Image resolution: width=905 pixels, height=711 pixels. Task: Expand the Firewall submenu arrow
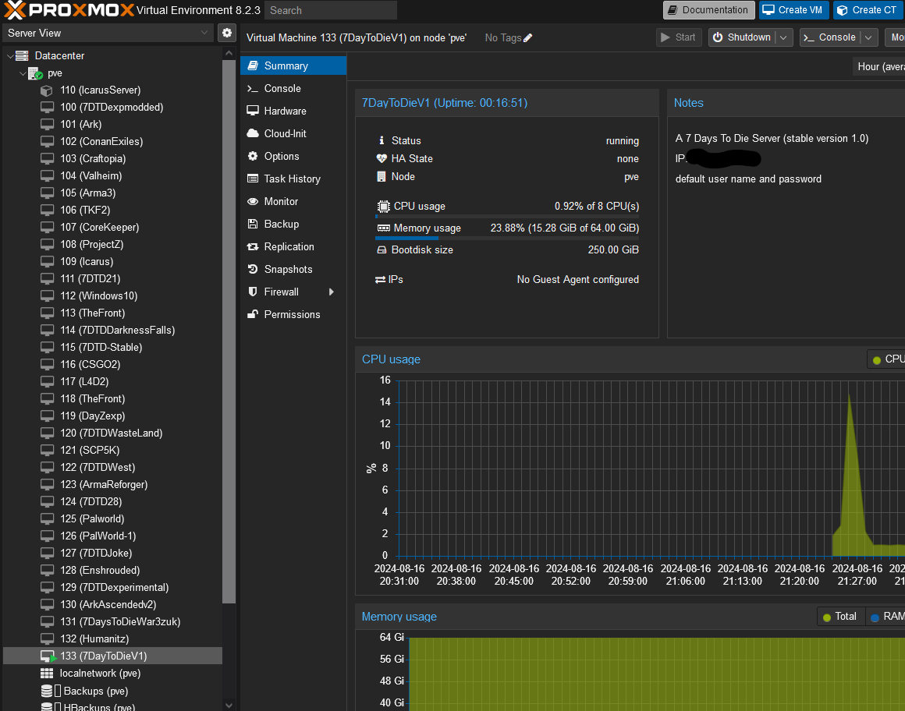pyautogui.click(x=332, y=292)
